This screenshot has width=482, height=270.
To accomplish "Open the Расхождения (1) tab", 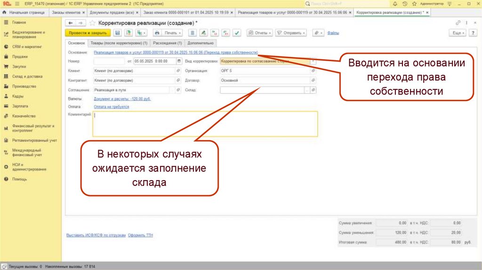I will (167, 43).
